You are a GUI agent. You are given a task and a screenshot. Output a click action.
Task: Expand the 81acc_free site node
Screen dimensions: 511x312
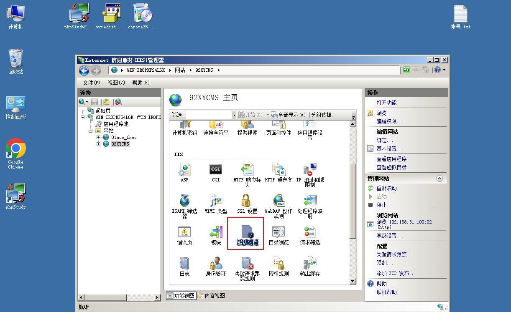pos(99,137)
